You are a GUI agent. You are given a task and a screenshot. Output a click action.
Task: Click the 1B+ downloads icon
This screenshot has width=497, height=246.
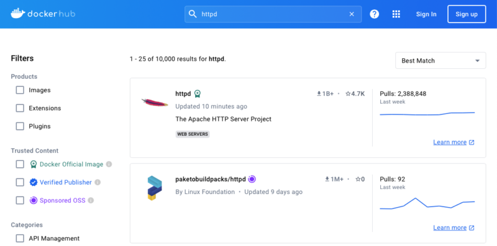pos(319,94)
